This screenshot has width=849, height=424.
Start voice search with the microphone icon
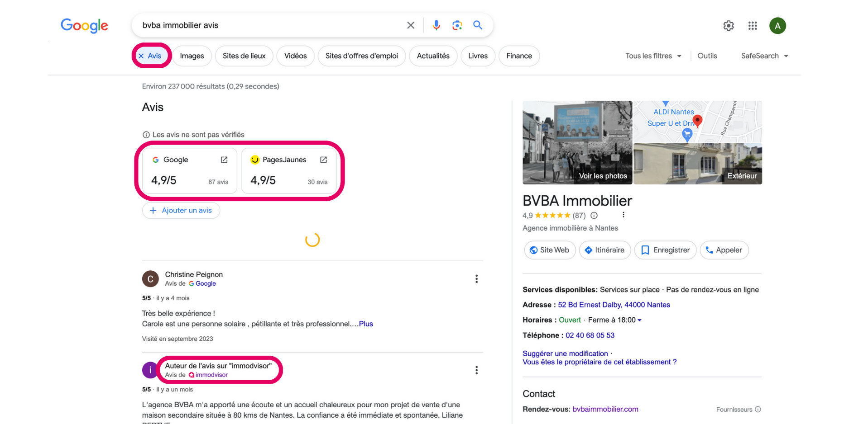pyautogui.click(x=436, y=25)
